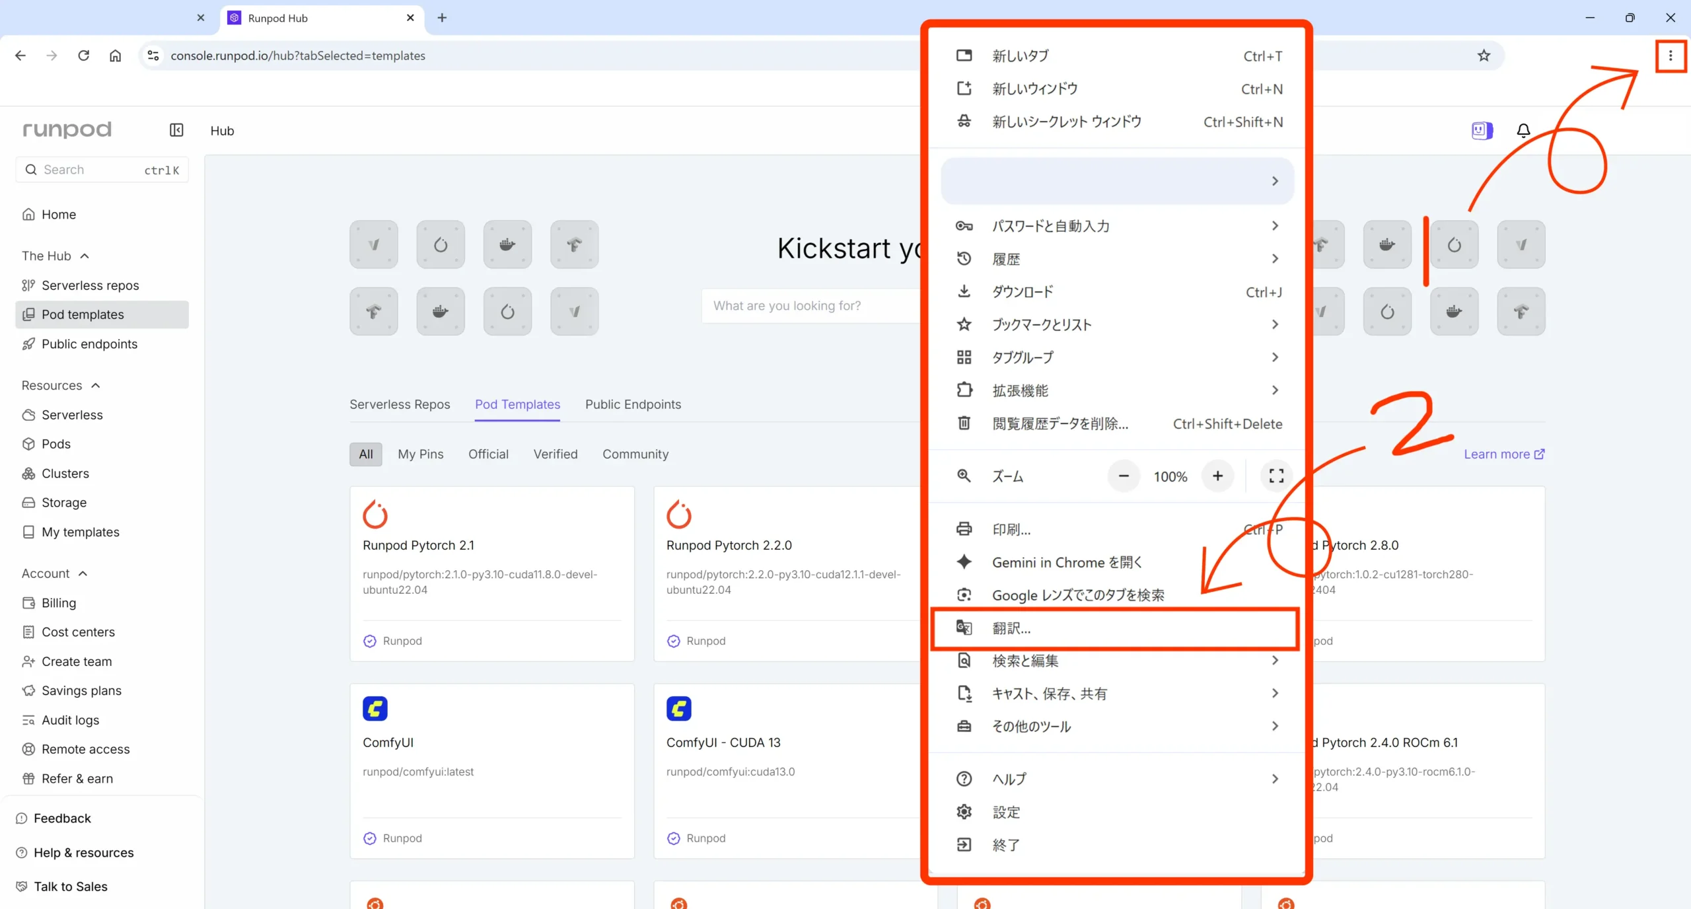The height and width of the screenshot is (909, 1691).
Task: Zoom in with the plus button
Action: pos(1217,476)
